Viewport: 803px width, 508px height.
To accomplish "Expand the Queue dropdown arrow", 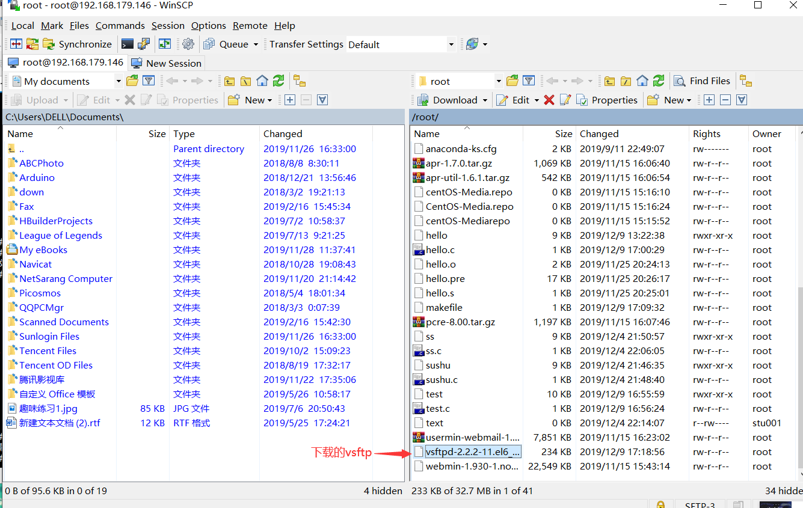I will tap(256, 44).
